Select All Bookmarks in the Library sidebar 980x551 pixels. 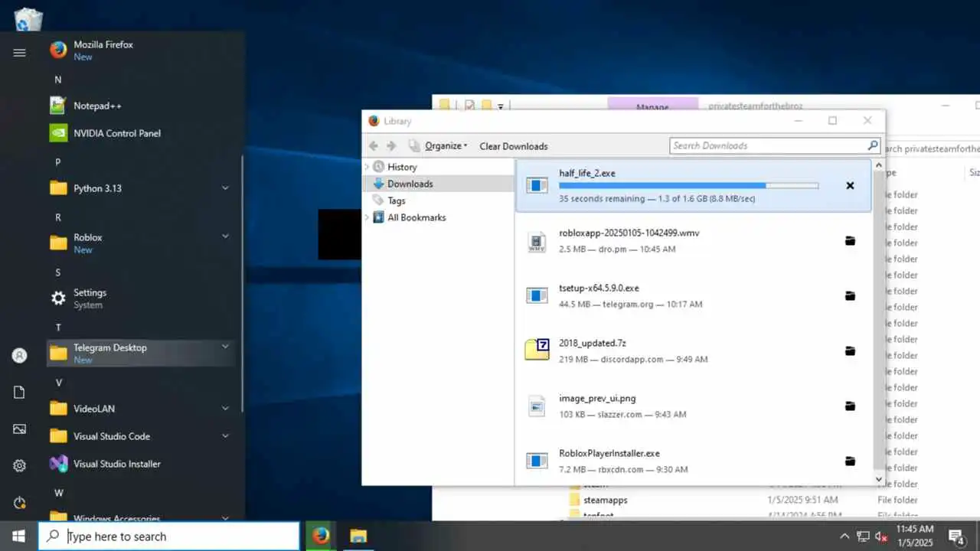coord(416,217)
